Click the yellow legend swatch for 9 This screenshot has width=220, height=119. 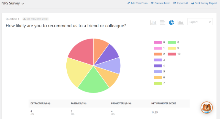pyautogui.click(x=172, y=48)
